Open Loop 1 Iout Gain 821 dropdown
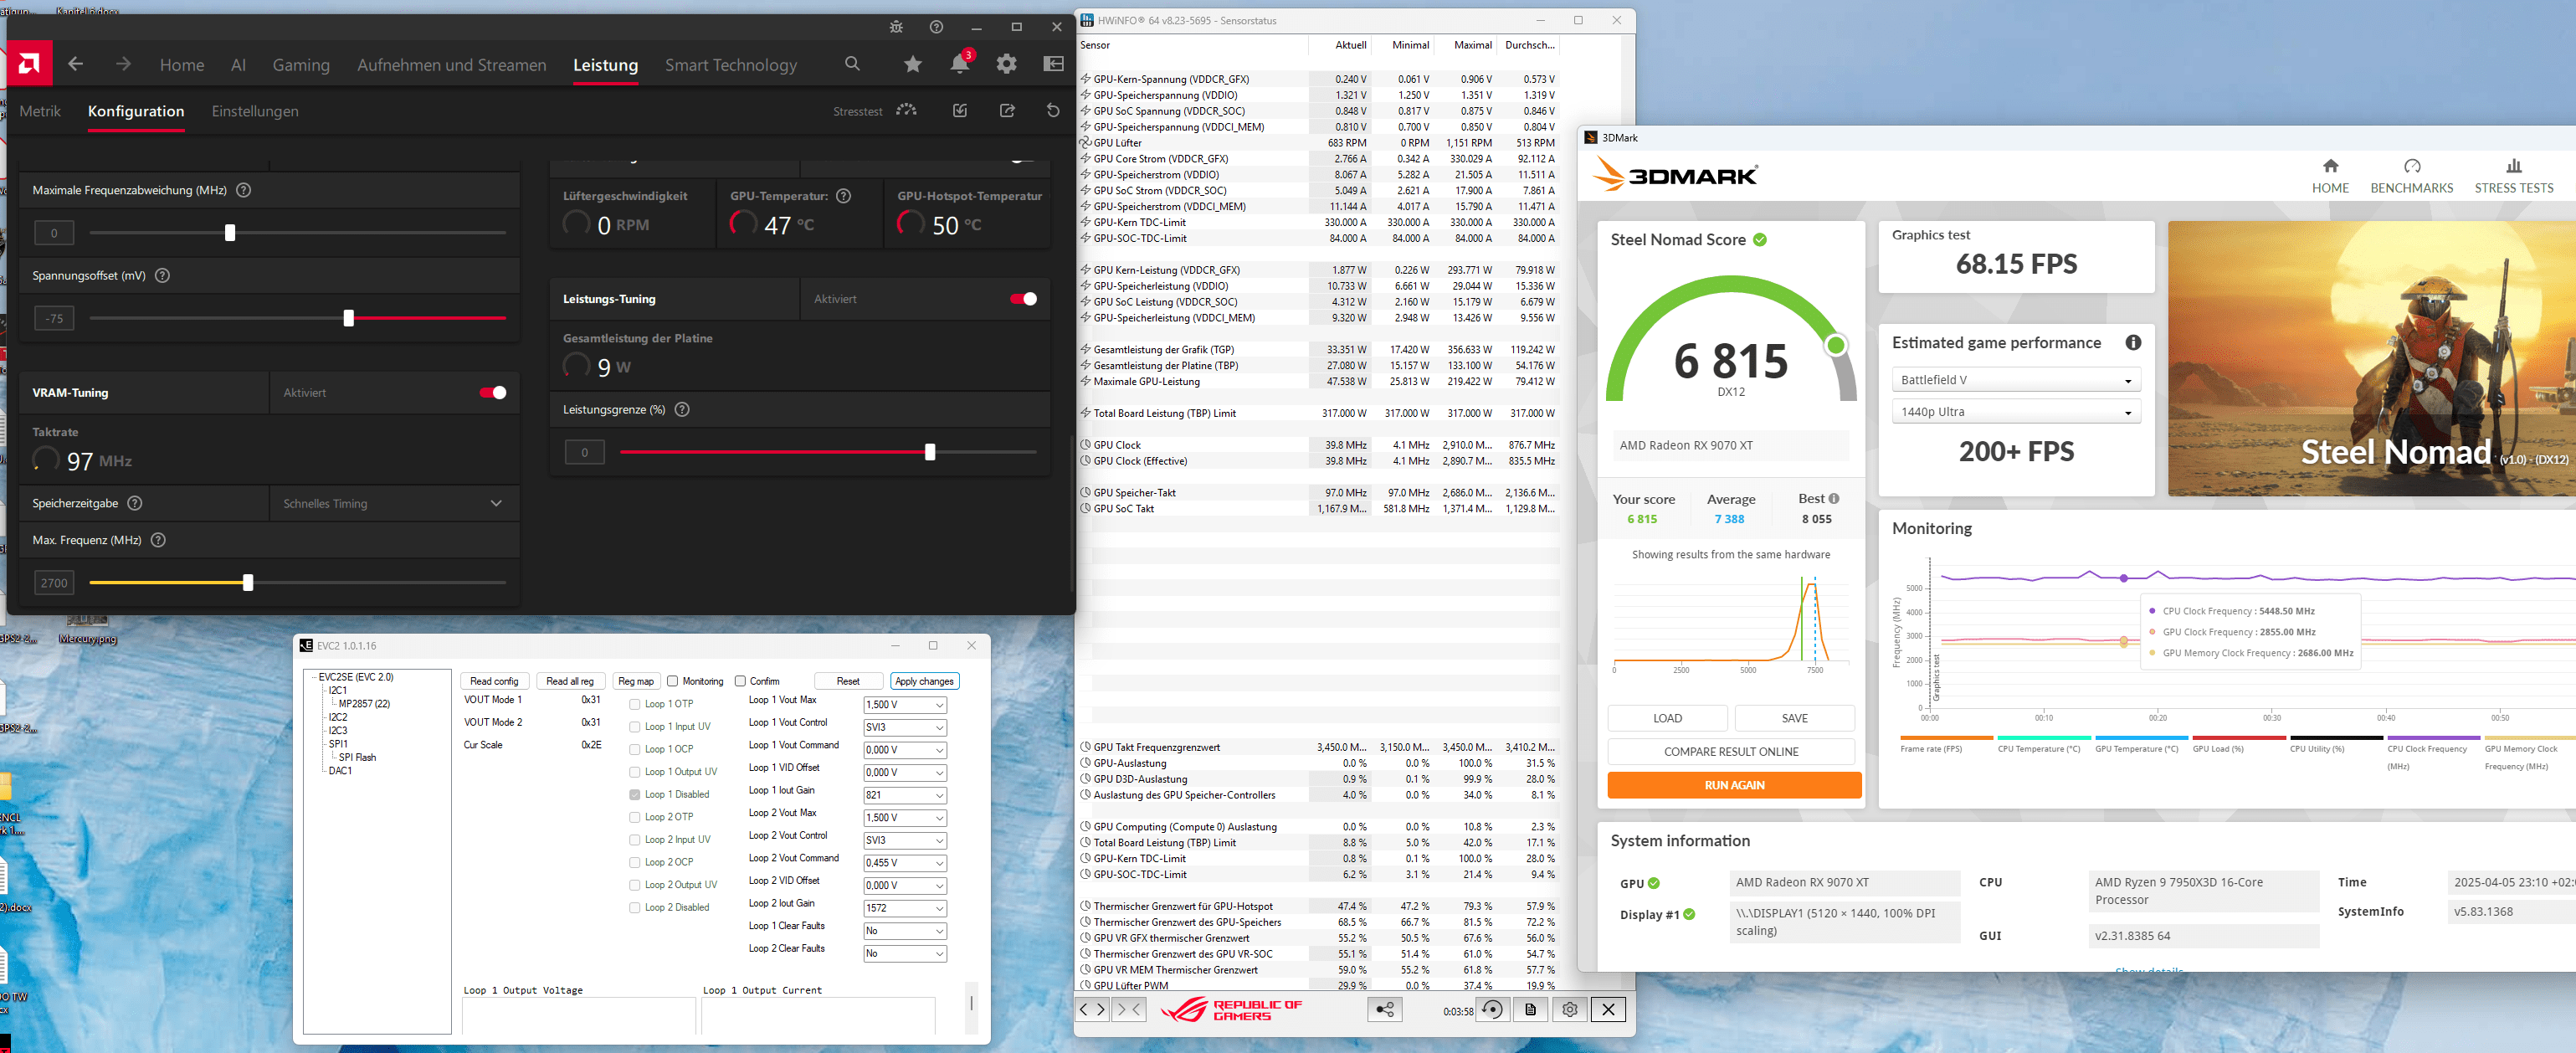 [x=904, y=796]
